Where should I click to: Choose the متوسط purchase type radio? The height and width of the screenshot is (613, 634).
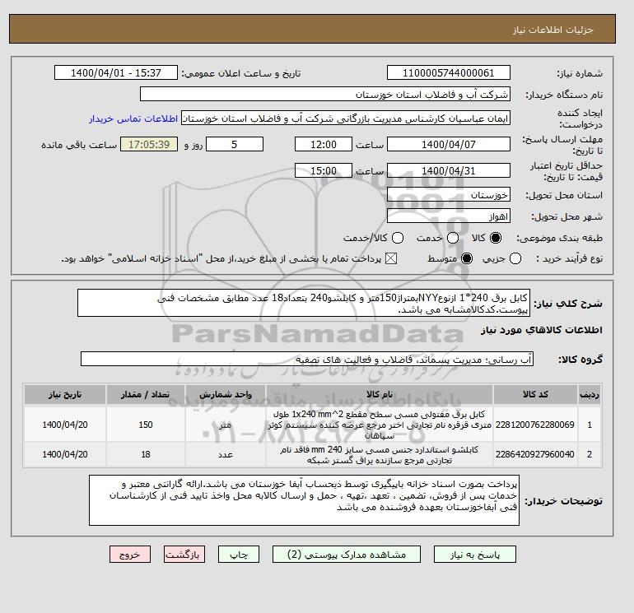tap(467, 258)
